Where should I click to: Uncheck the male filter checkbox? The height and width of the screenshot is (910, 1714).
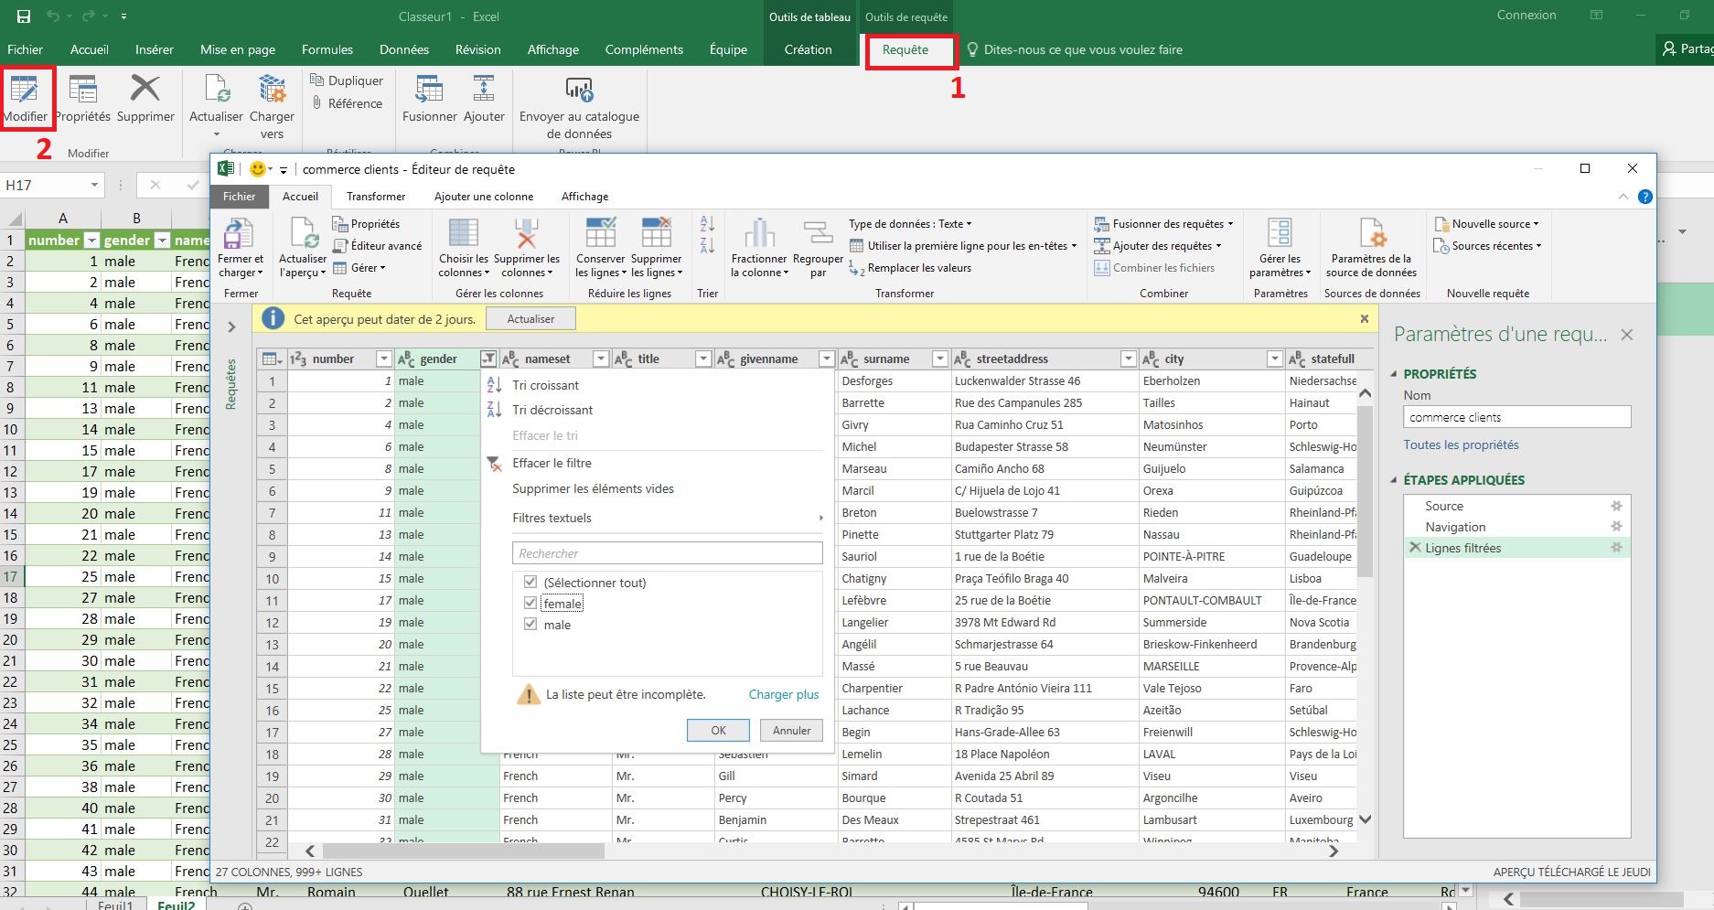530,625
